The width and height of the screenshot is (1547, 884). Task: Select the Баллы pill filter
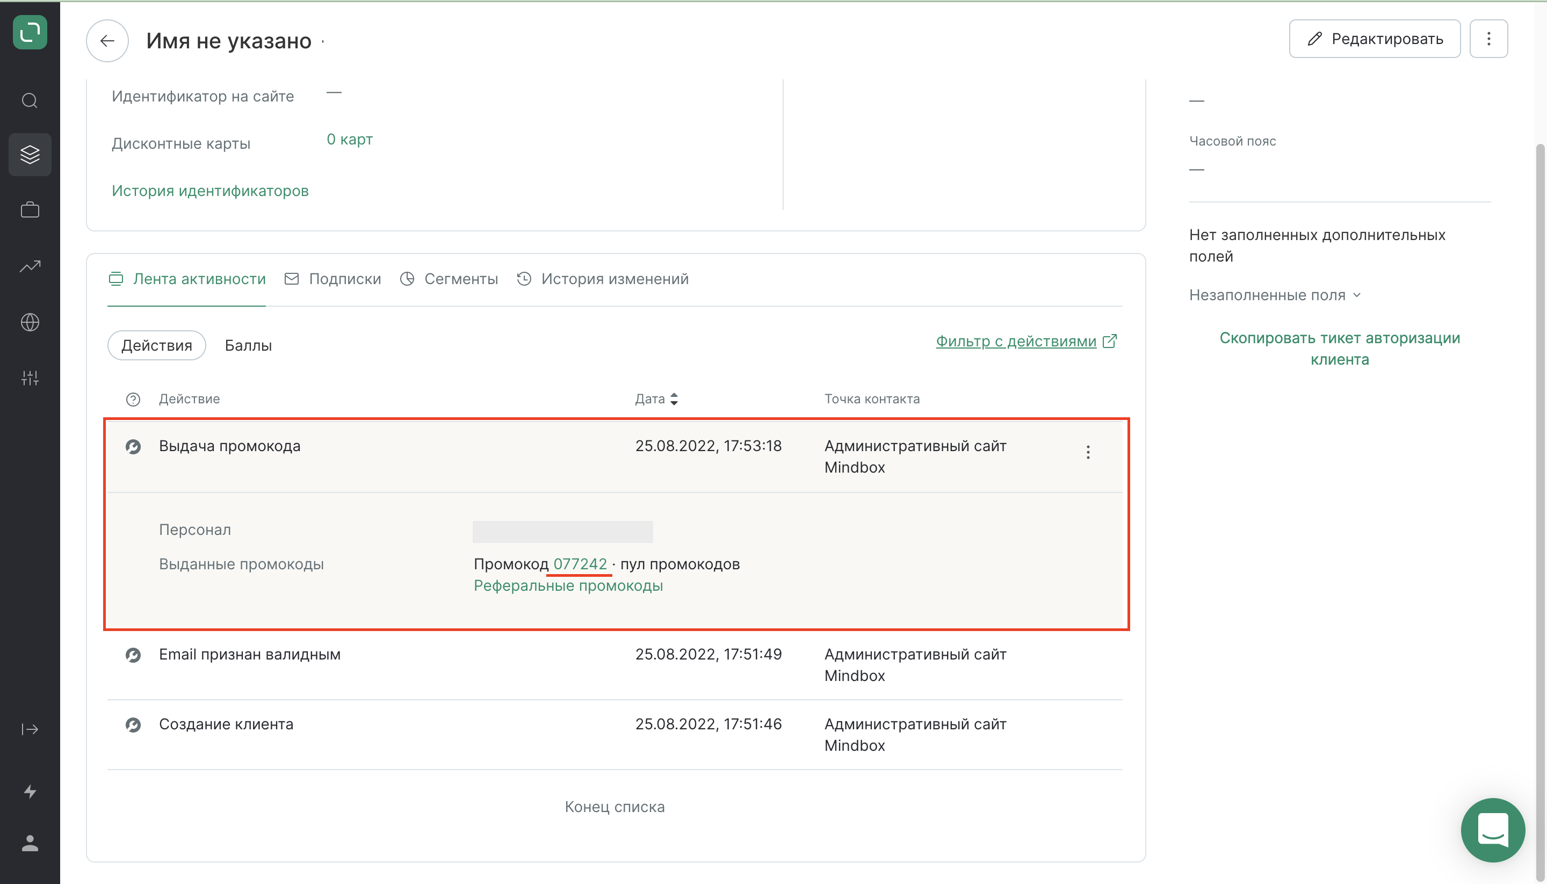(x=248, y=345)
